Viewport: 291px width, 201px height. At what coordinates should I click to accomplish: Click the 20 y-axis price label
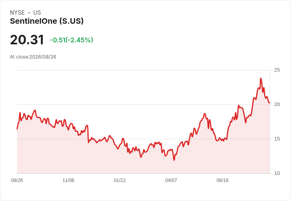point(277,104)
